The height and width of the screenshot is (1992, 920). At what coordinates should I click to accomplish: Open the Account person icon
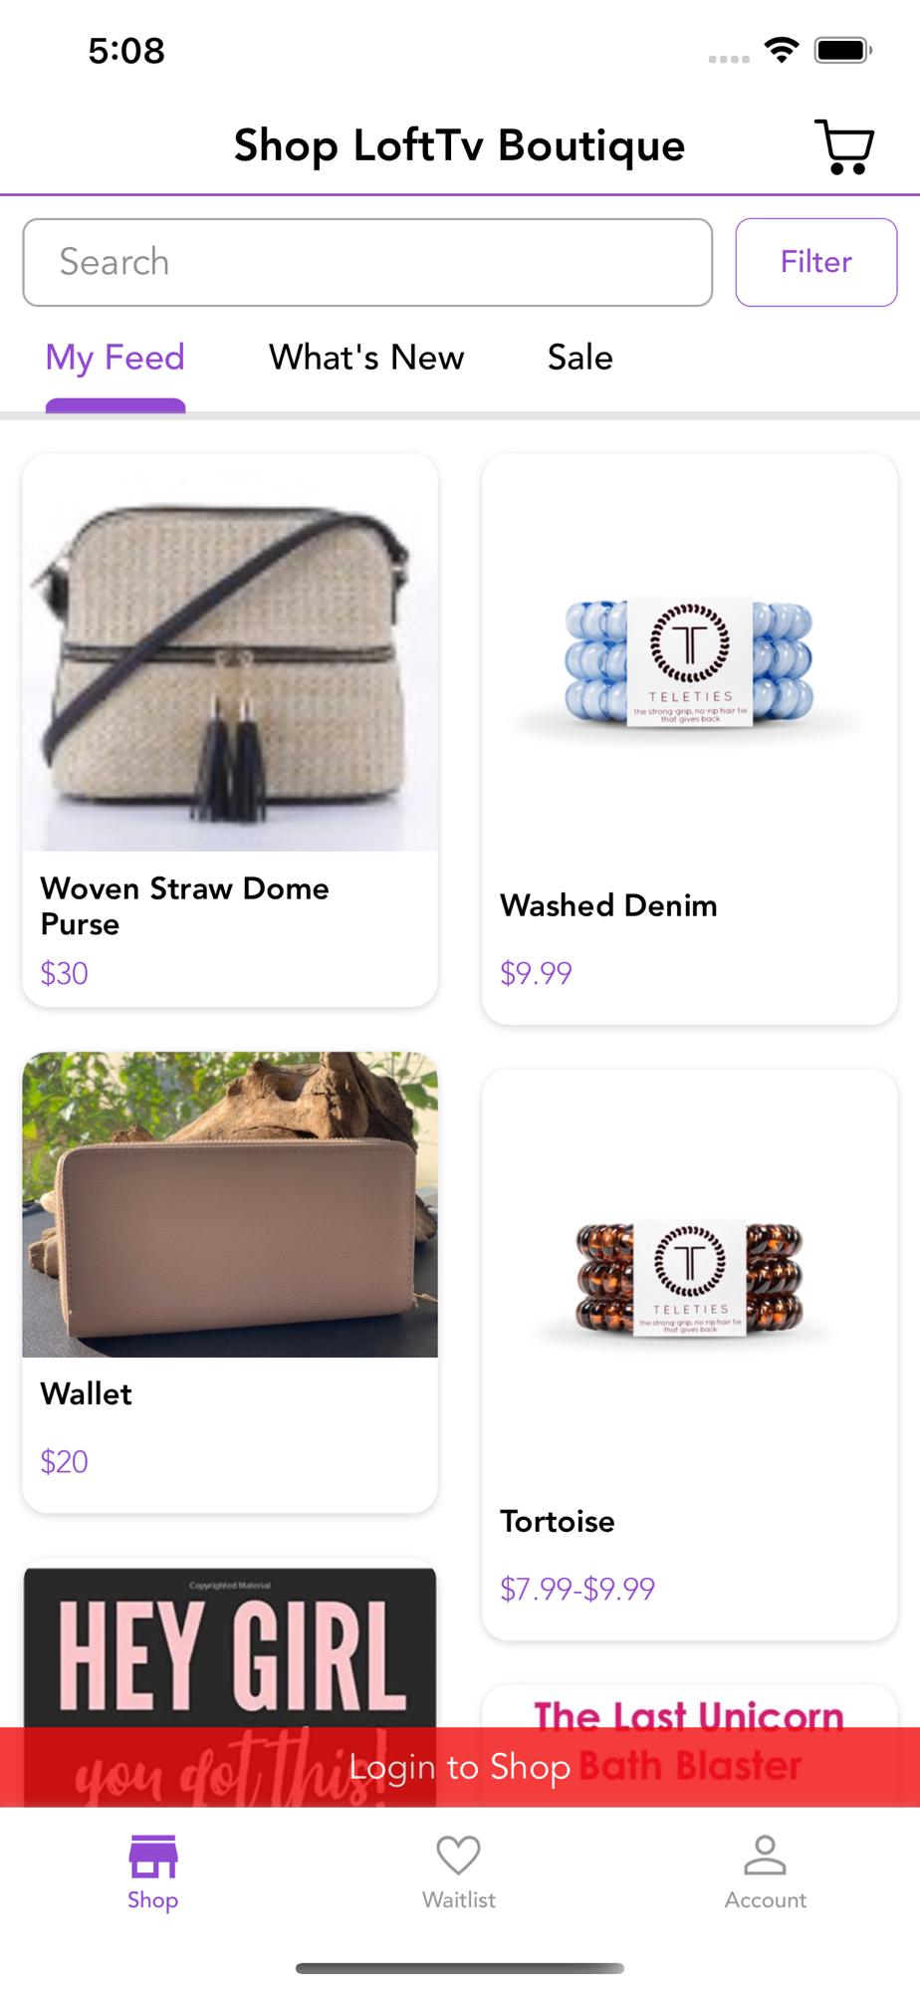[765, 1855]
